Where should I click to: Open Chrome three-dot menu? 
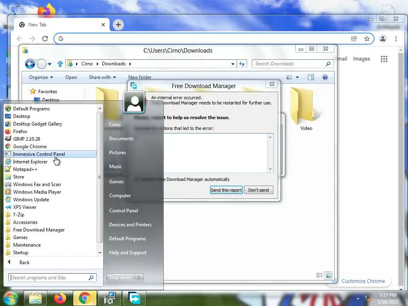pyautogui.click(x=396, y=39)
